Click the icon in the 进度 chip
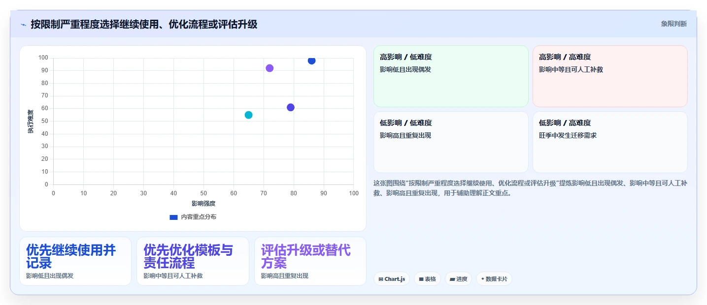The image size is (707, 305). pos(452,279)
